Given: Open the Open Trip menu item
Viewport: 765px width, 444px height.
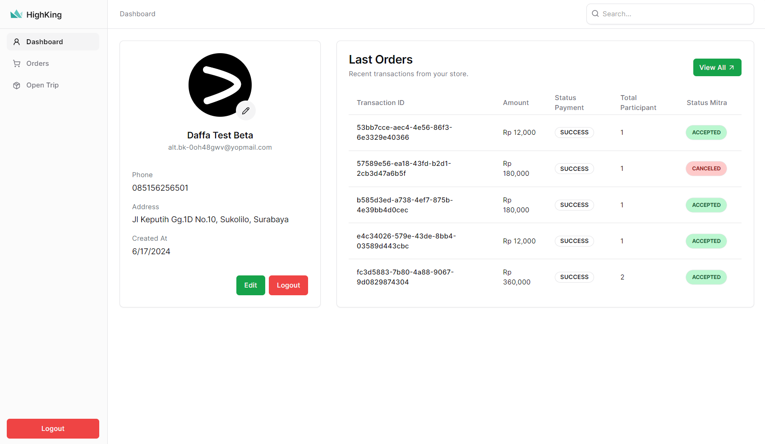Looking at the screenshot, I should coord(42,85).
